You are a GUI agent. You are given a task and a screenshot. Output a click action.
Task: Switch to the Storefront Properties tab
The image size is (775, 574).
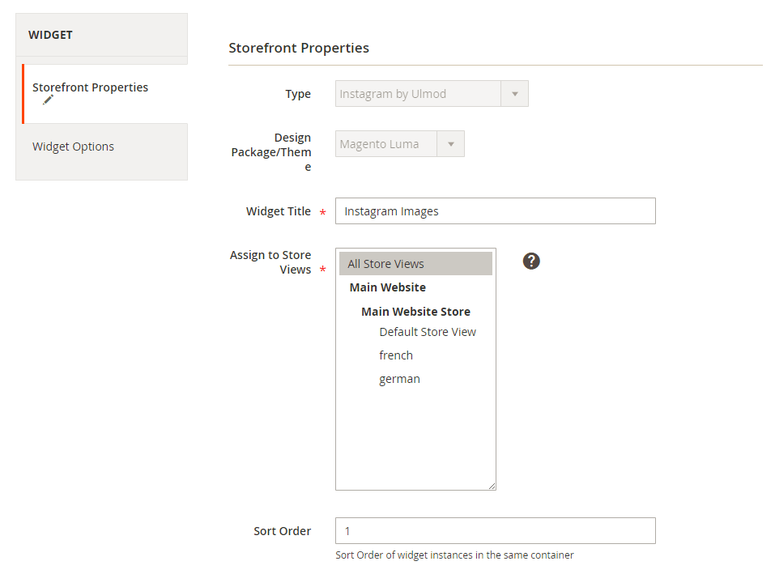91,87
